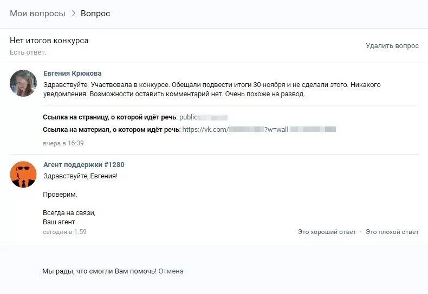Click the Есть ответ status text

point(28,52)
